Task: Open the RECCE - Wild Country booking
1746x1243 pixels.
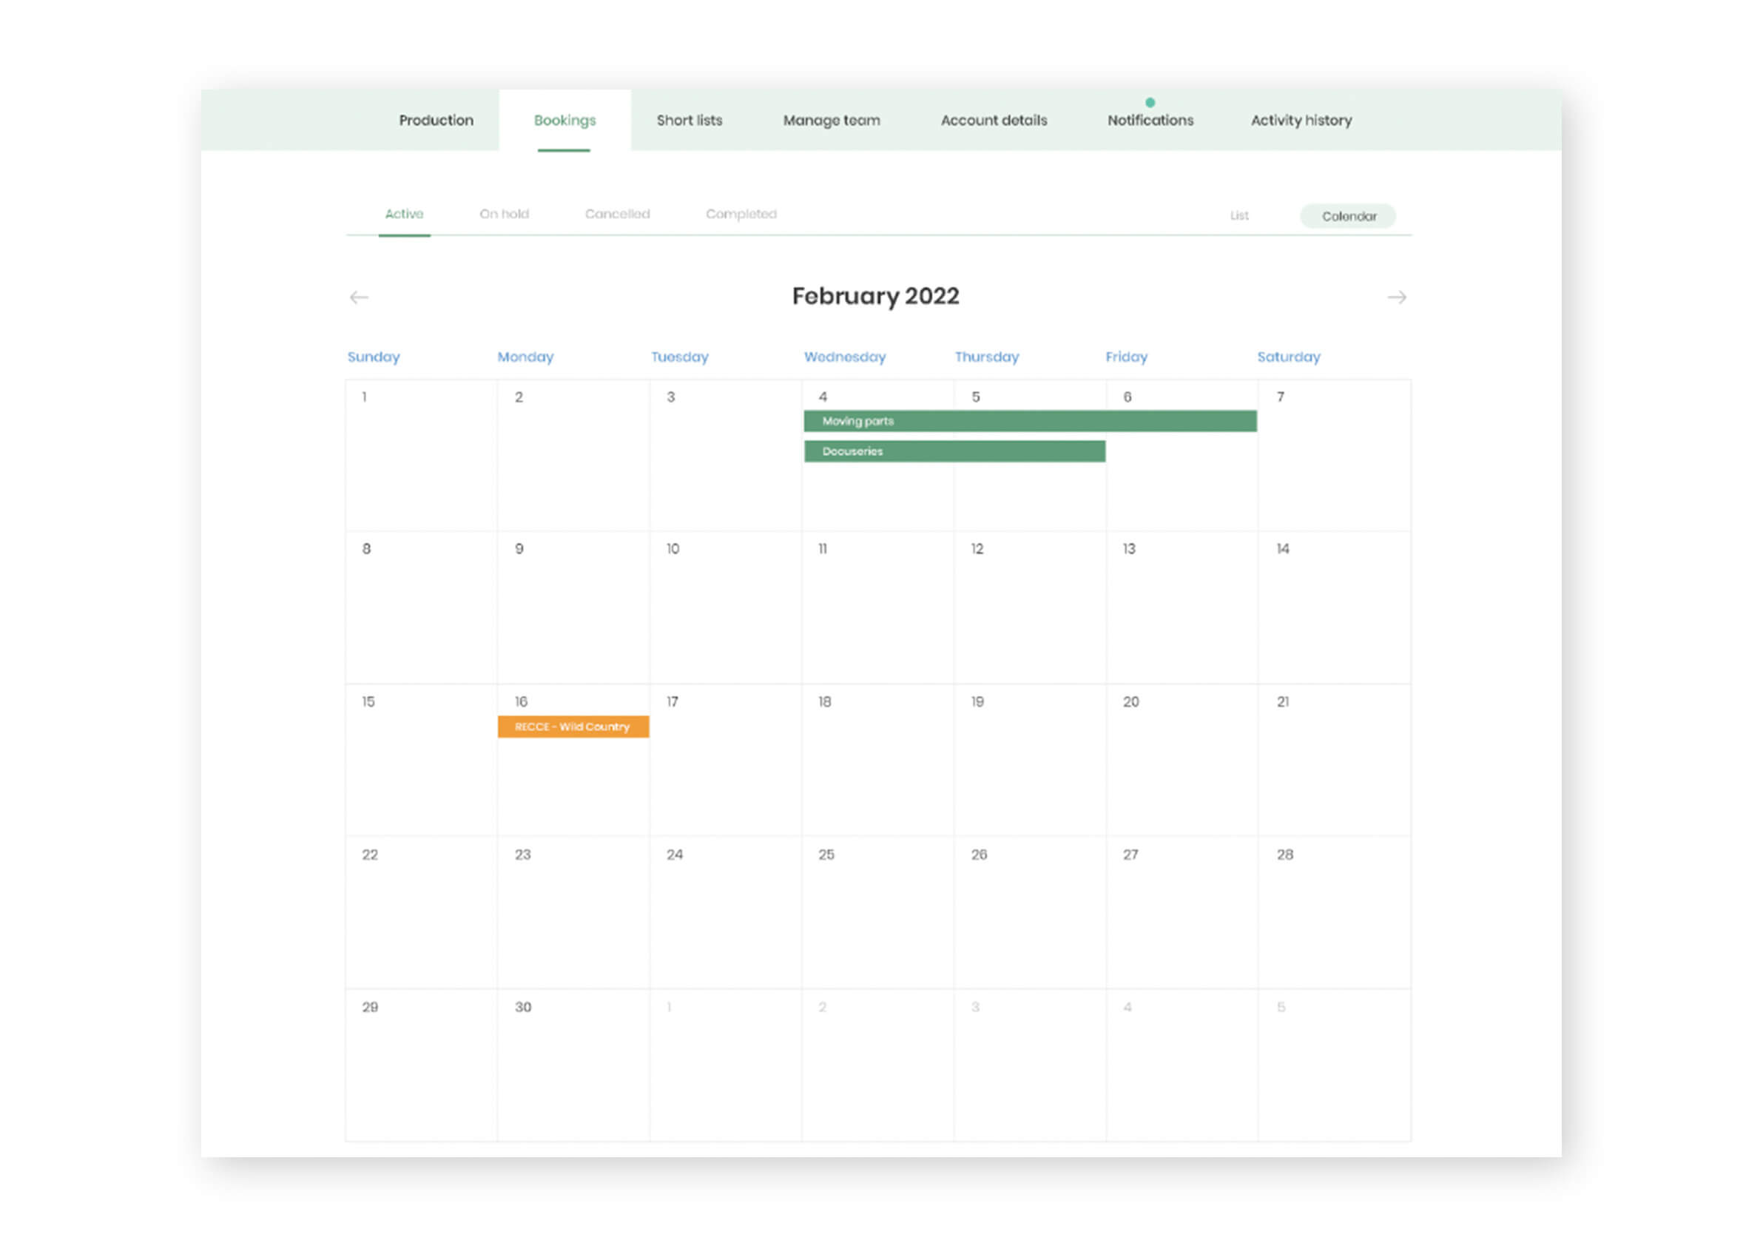Action: click(x=573, y=727)
